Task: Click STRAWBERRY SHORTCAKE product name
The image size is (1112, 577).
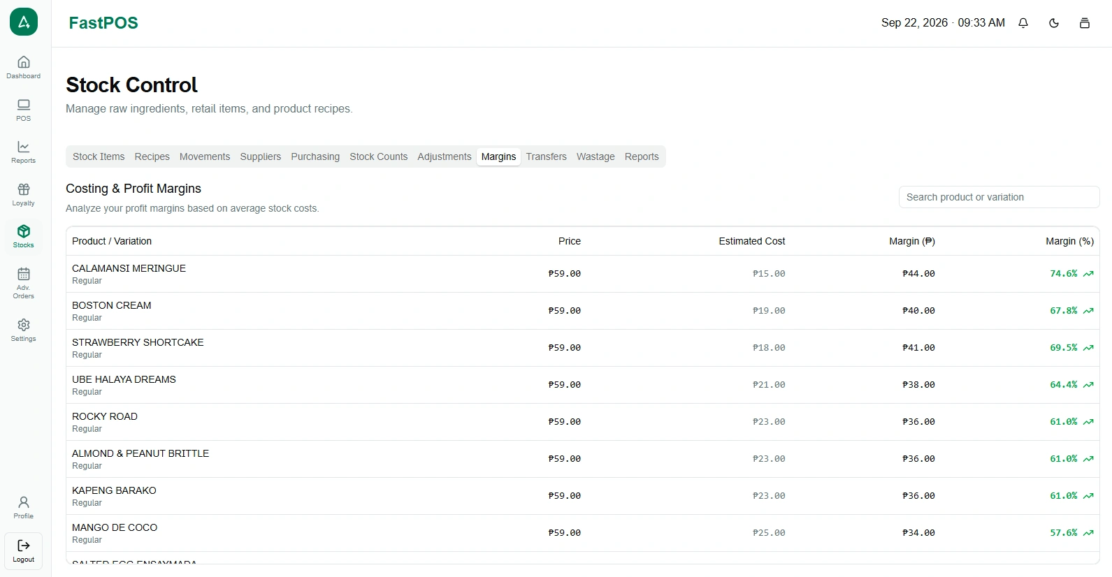Action: click(138, 342)
